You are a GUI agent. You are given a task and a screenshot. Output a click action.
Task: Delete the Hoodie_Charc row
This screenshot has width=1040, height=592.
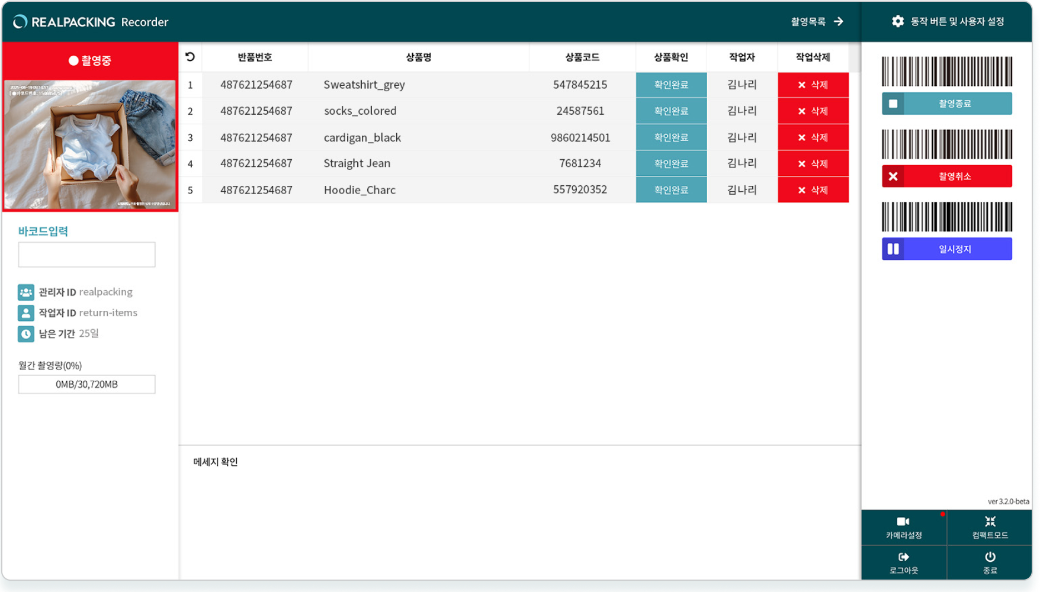[x=813, y=190]
